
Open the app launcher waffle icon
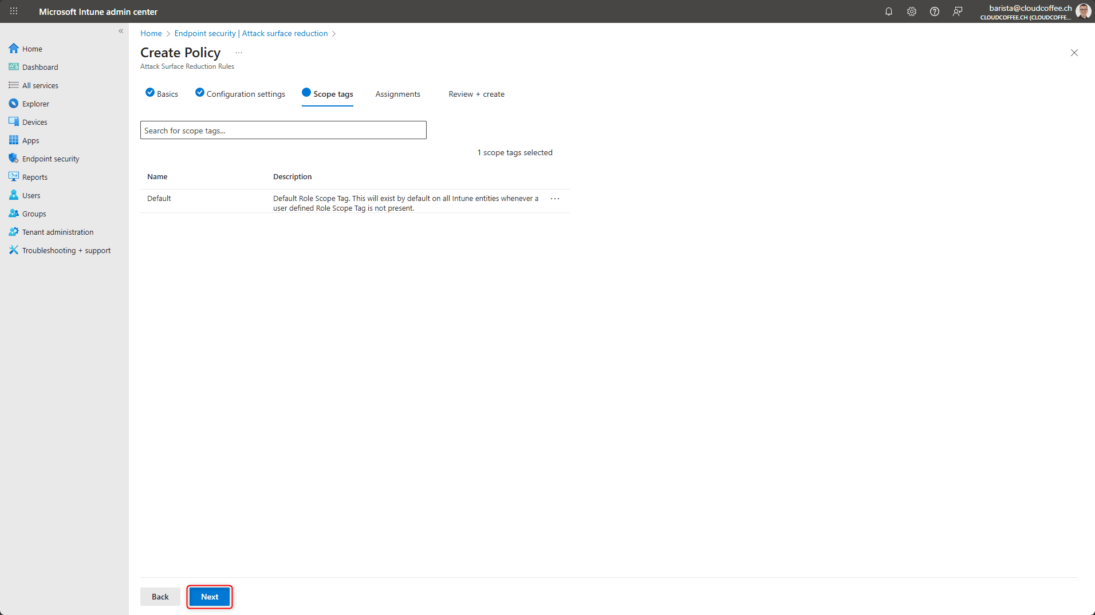point(14,11)
